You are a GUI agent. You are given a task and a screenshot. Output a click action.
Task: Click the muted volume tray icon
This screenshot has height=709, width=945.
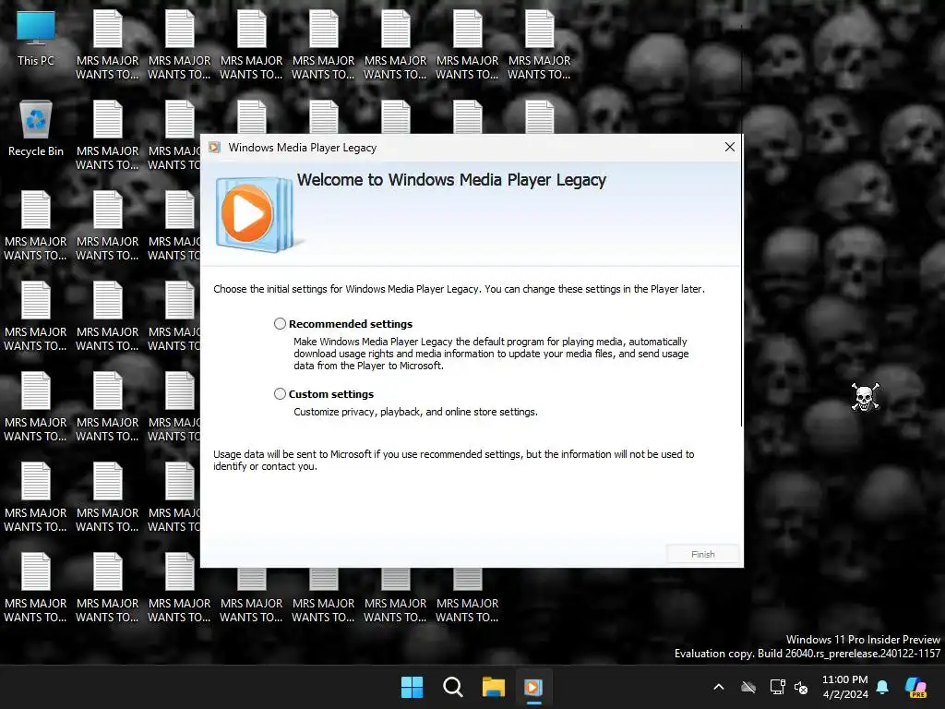(x=801, y=687)
